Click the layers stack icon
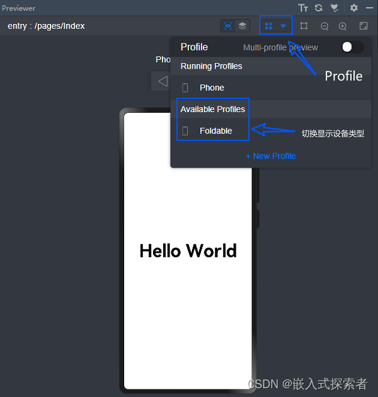Screen dimensions: 378x397 [243, 26]
